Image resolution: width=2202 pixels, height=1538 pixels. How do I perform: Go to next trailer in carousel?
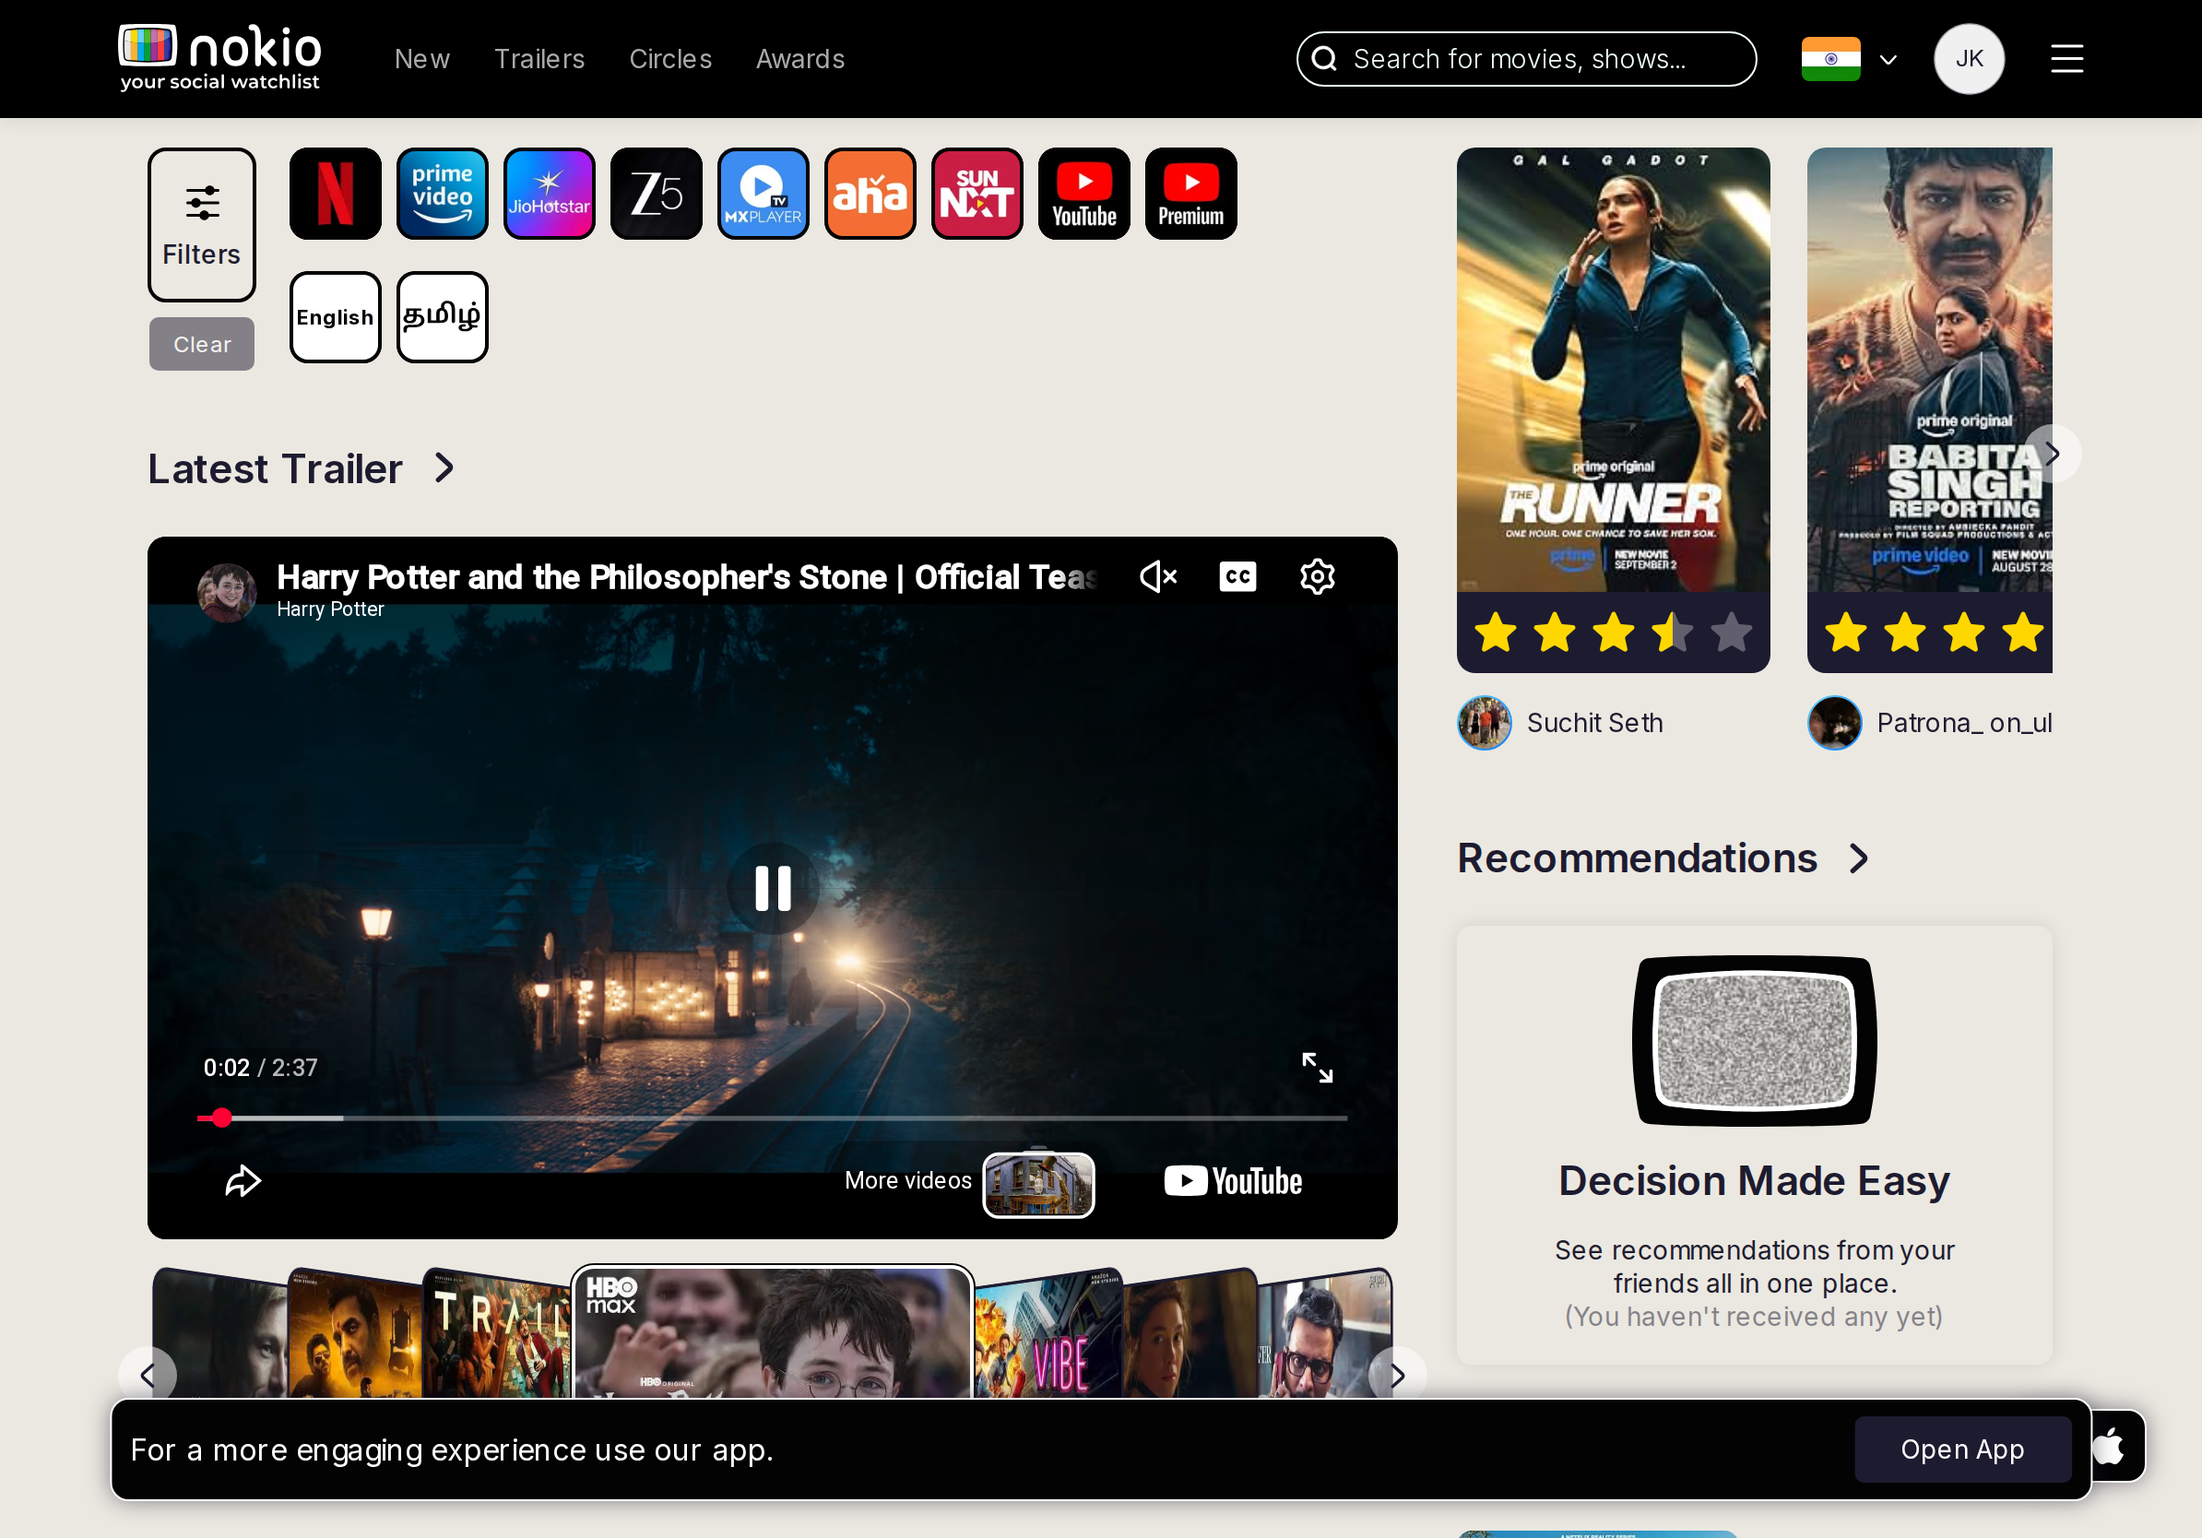[x=1397, y=1376]
